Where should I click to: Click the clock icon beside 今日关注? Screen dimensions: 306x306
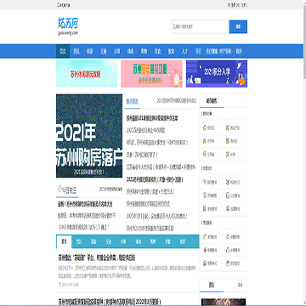pyautogui.click(x=59, y=189)
